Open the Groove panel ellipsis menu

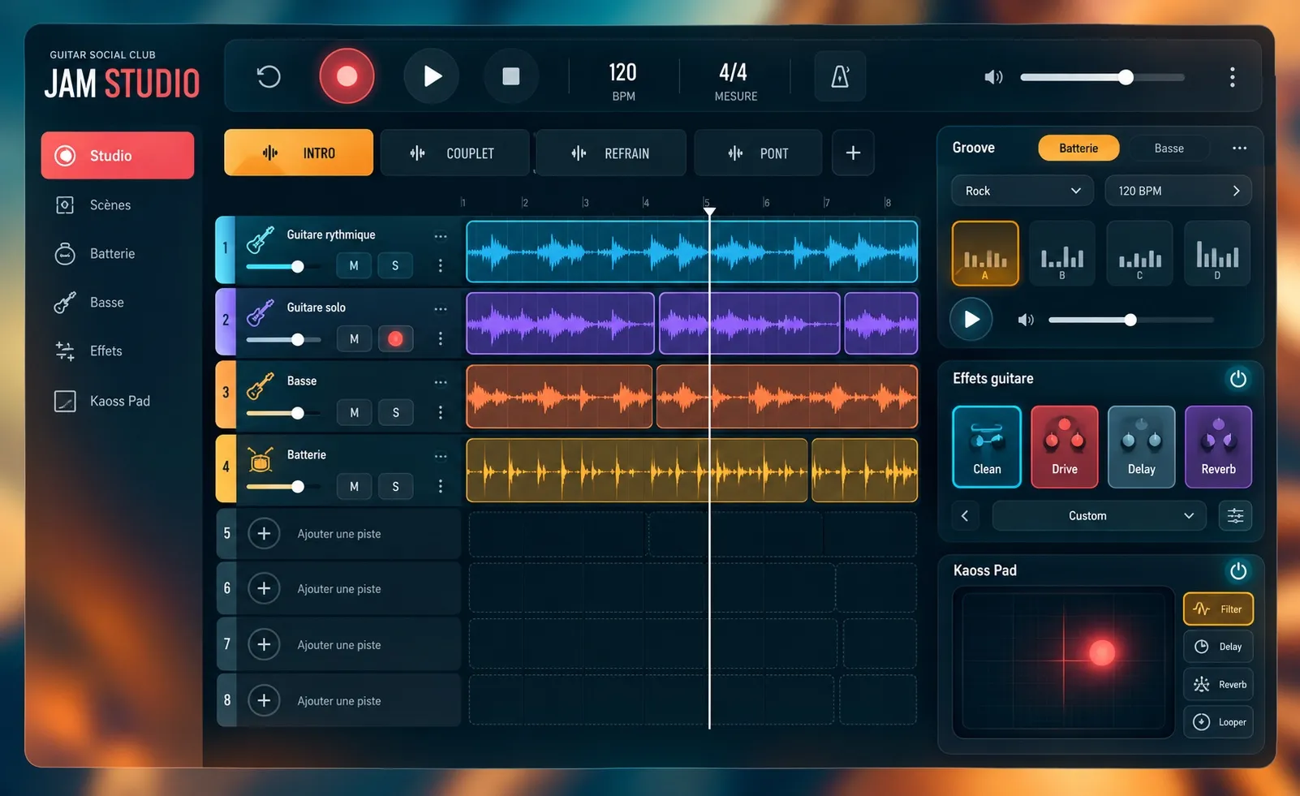coord(1239,148)
